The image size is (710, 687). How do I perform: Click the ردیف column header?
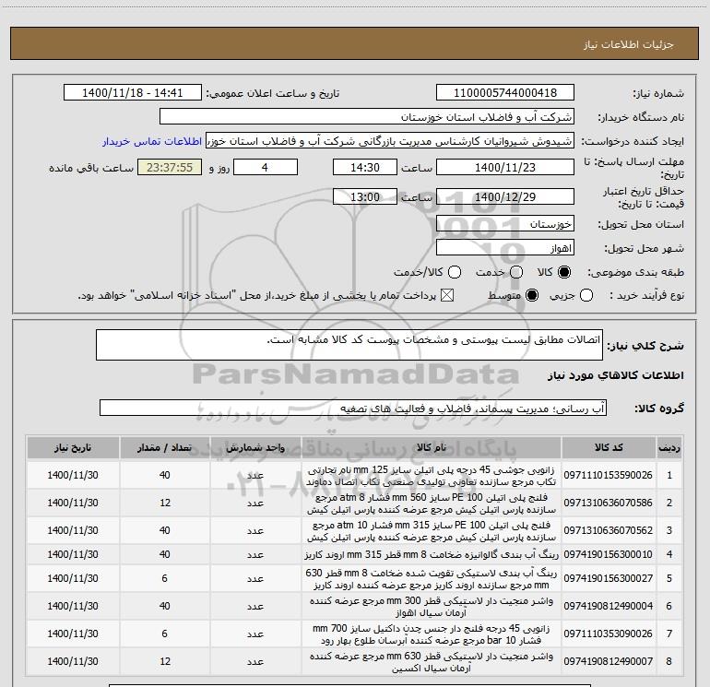(x=669, y=447)
